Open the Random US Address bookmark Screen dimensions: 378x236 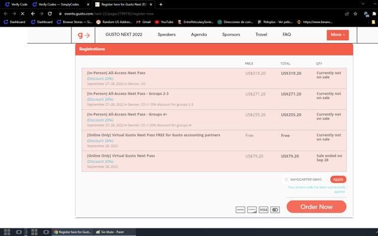(114, 22)
